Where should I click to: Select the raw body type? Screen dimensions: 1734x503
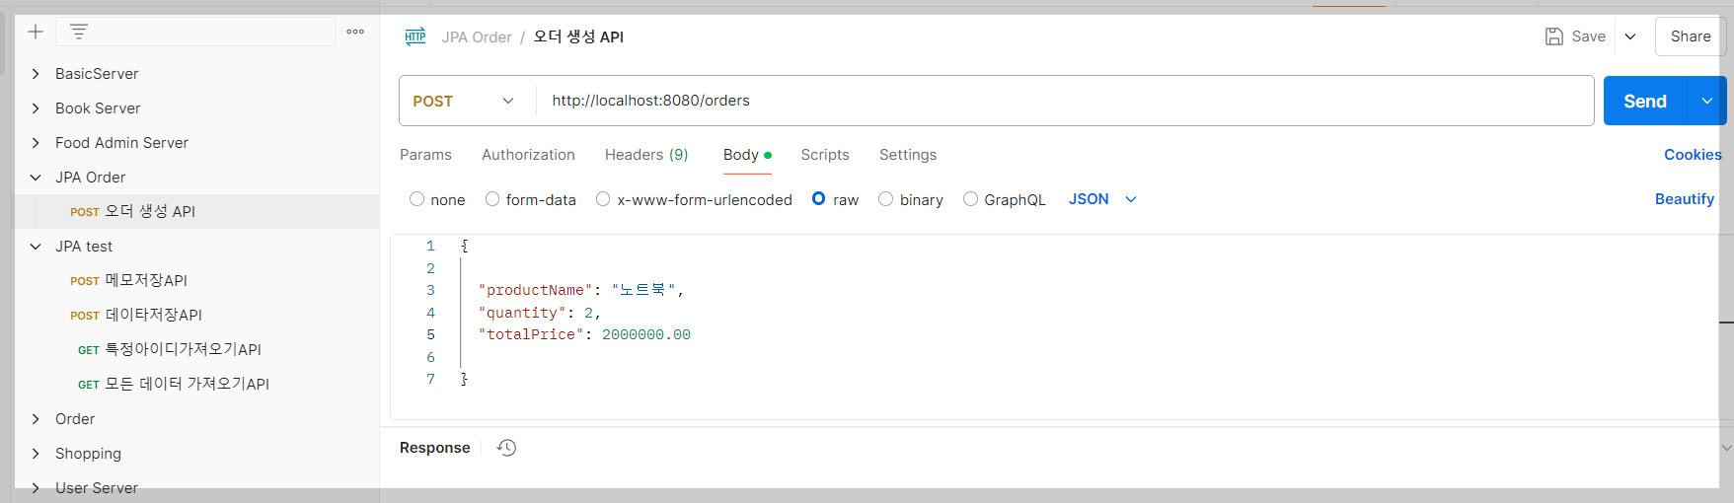819,199
